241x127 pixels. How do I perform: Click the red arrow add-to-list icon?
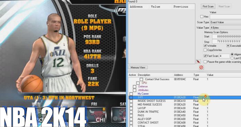coord(198,61)
